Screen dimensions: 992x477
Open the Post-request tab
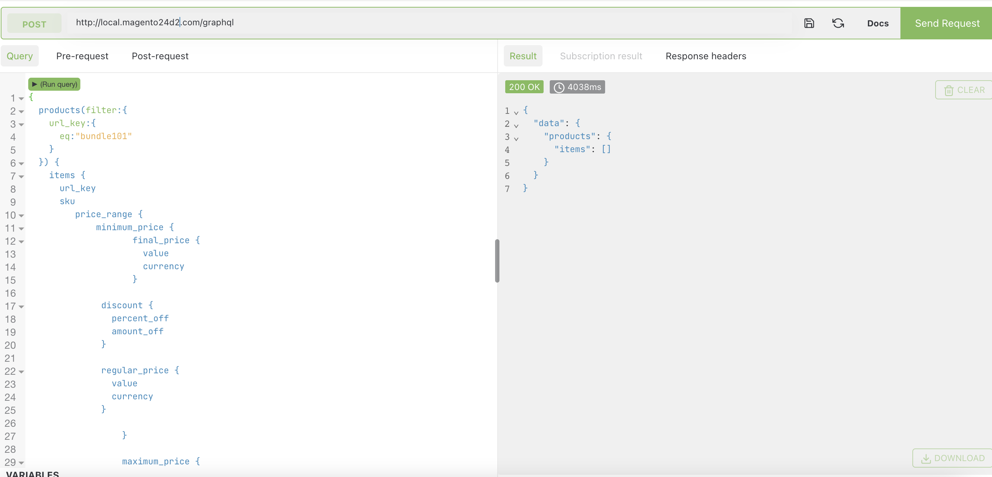click(x=160, y=56)
